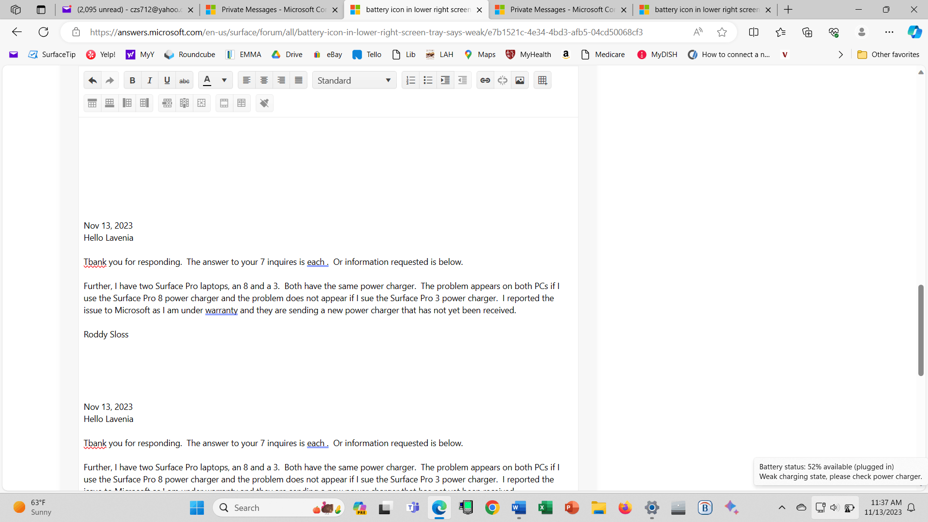Switch to the first Private Messages tab
Screen dimensions: 928x522
point(272,10)
